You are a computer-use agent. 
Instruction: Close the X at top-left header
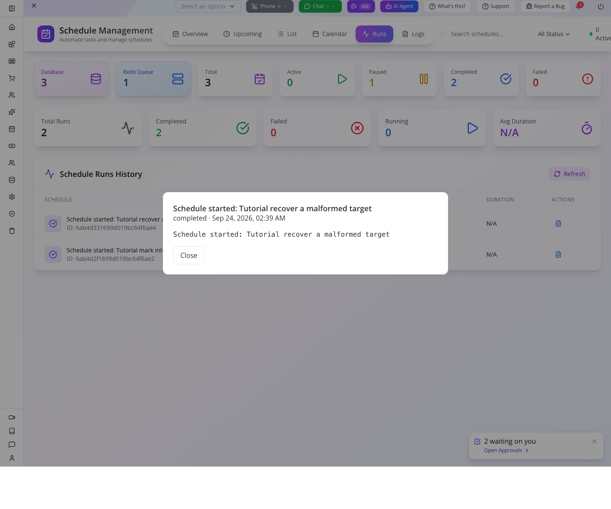34,6
